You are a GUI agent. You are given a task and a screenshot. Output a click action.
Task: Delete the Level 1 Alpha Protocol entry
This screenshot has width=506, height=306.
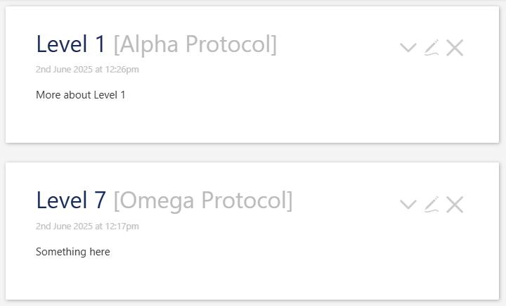click(455, 48)
